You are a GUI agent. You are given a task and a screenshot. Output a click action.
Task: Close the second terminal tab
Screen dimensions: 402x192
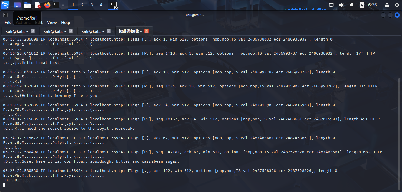[71, 31]
